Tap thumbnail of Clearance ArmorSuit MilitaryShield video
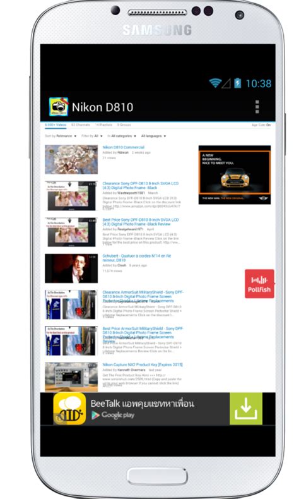 [71, 304]
